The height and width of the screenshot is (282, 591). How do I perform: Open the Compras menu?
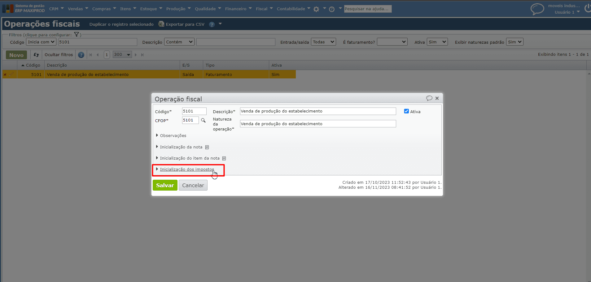click(x=104, y=9)
